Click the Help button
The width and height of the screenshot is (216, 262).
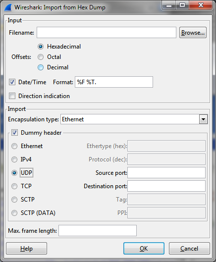tap(27, 249)
